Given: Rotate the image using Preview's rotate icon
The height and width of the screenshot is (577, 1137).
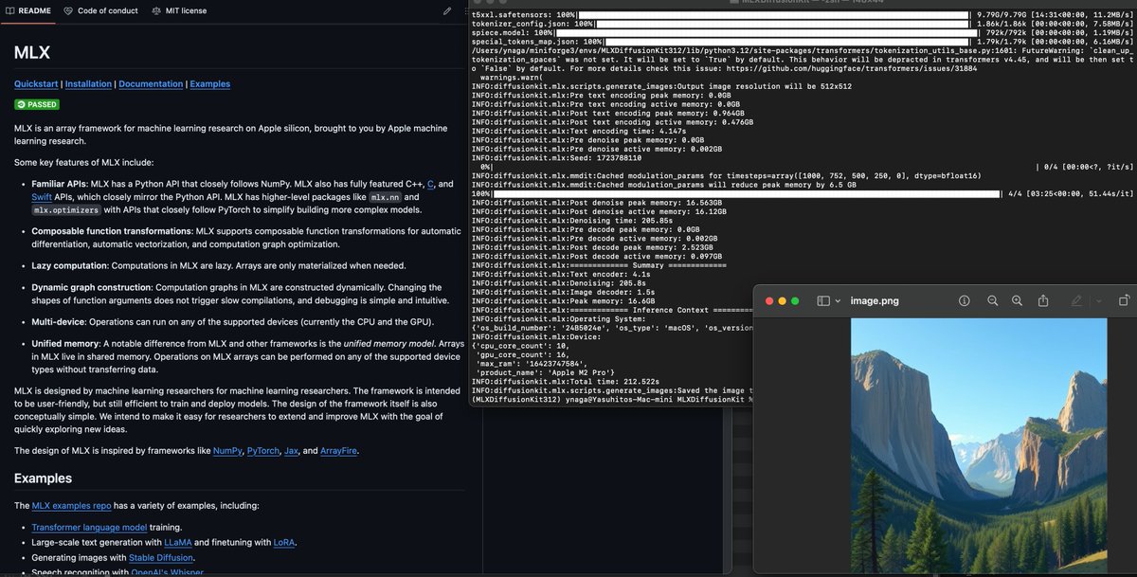Looking at the screenshot, I should click(1125, 300).
